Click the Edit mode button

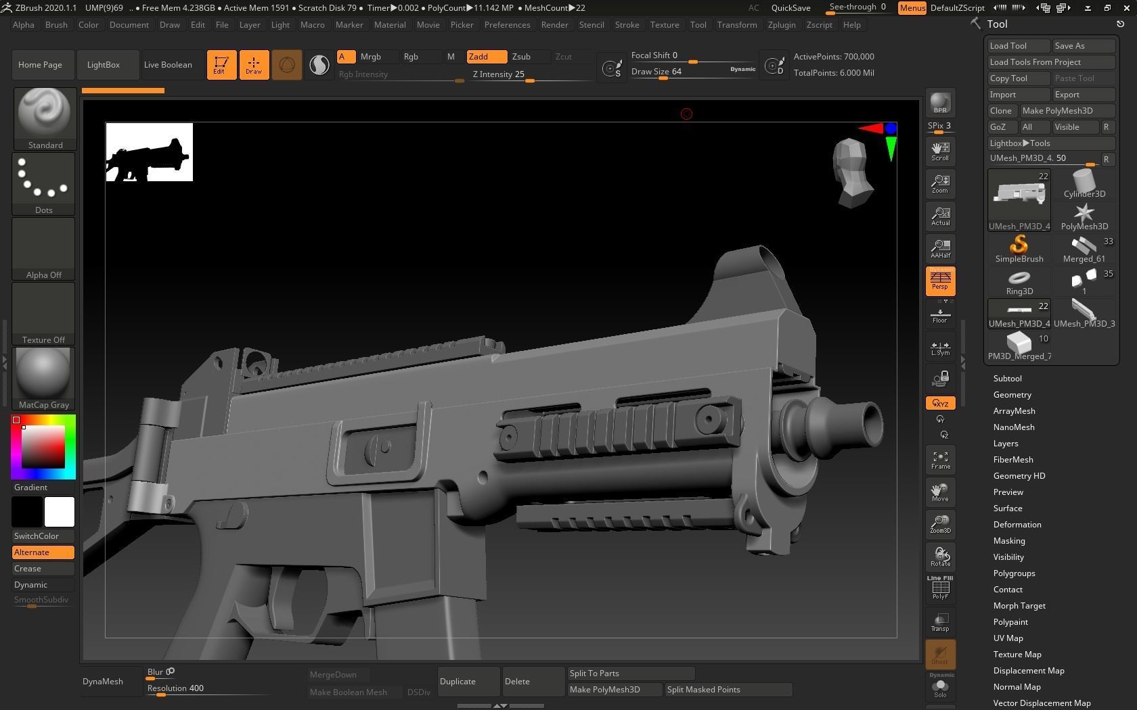tap(221, 65)
